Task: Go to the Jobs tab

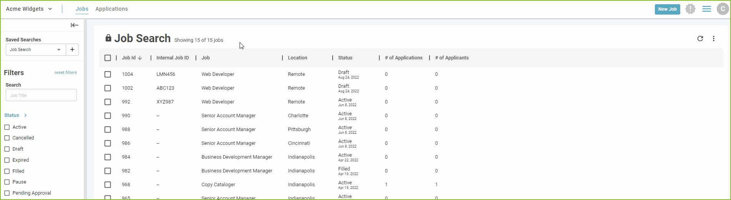Action: [82, 9]
